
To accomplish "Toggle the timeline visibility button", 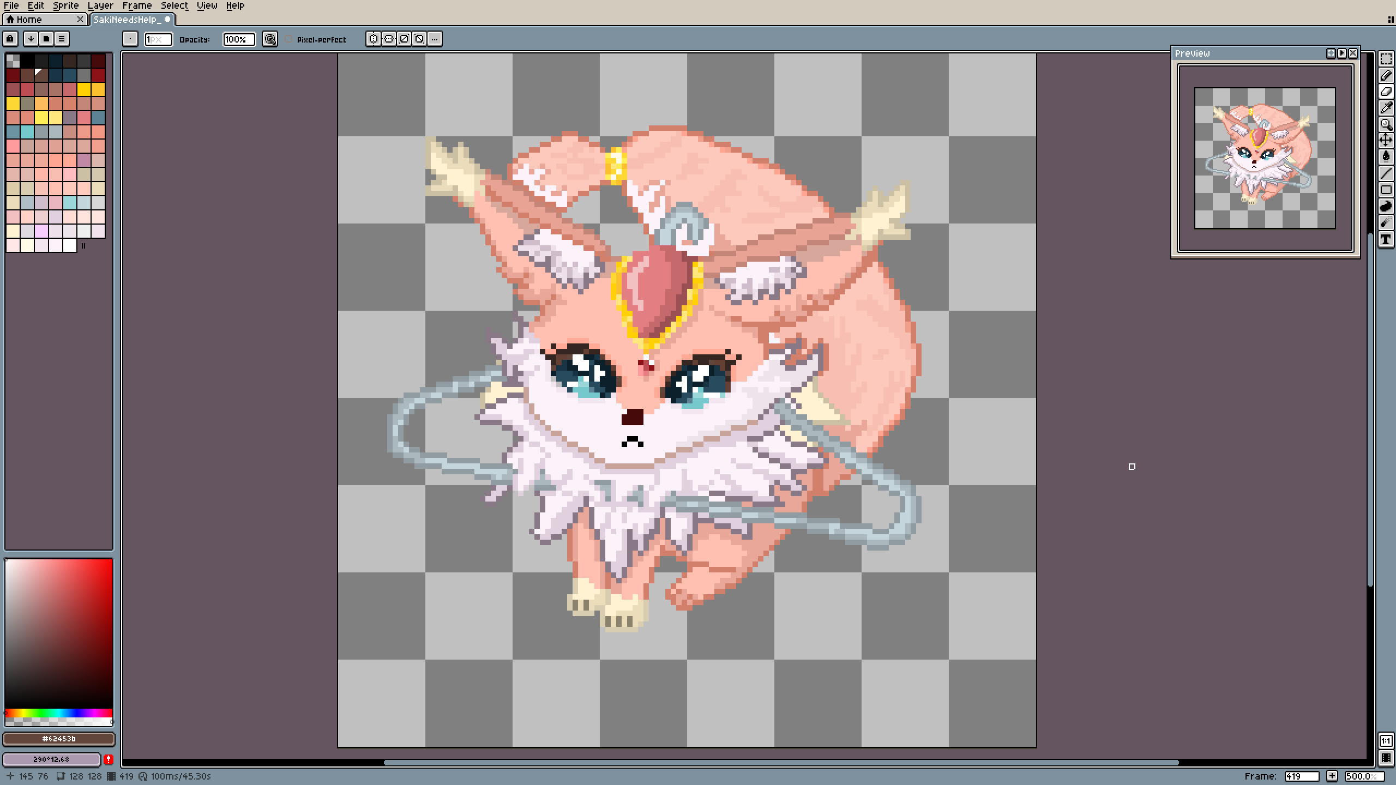I will coord(1386,758).
